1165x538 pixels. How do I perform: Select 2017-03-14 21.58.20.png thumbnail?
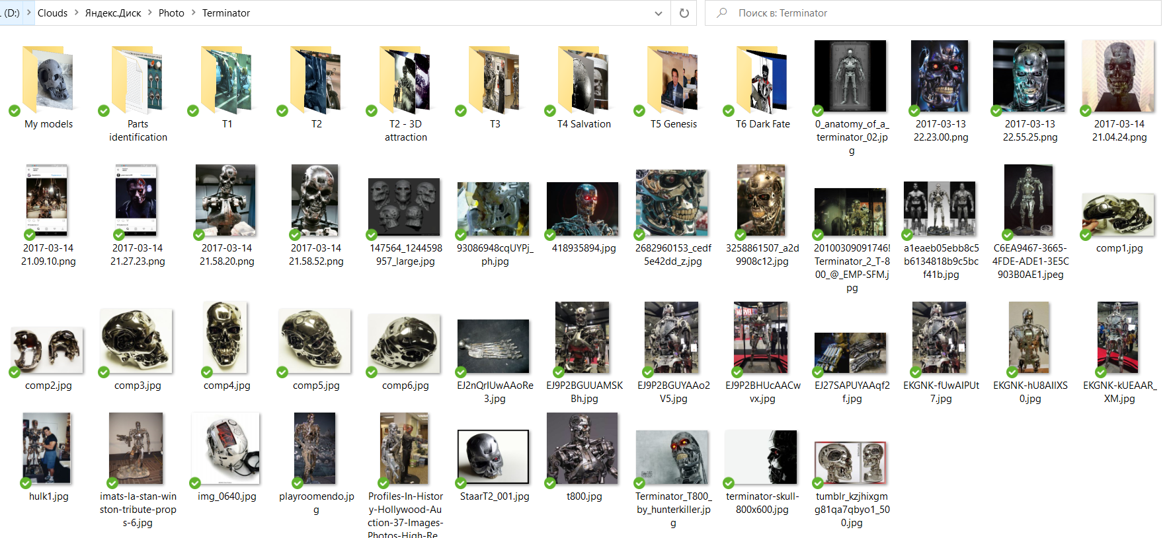(x=225, y=200)
